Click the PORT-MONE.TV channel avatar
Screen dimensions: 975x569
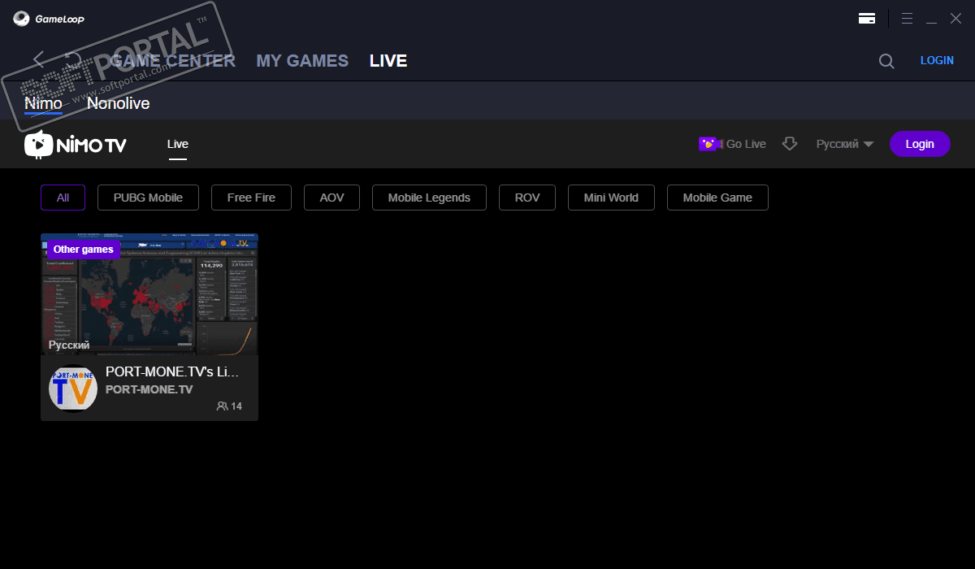tap(73, 388)
